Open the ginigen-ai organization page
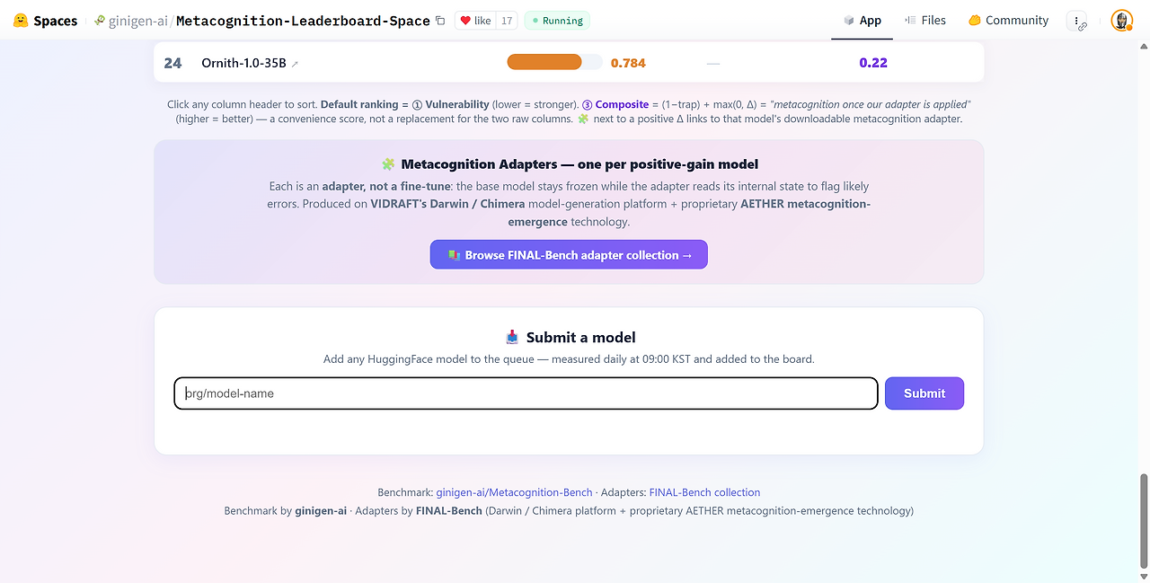The height and width of the screenshot is (583, 1150). (x=139, y=21)
